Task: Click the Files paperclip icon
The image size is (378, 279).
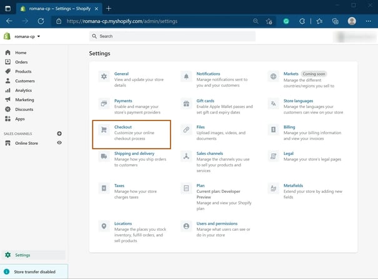Action: [186, 130]
